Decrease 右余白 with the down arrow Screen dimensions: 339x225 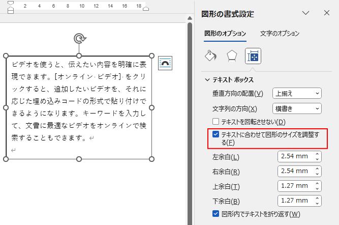(x=317, y=174)
